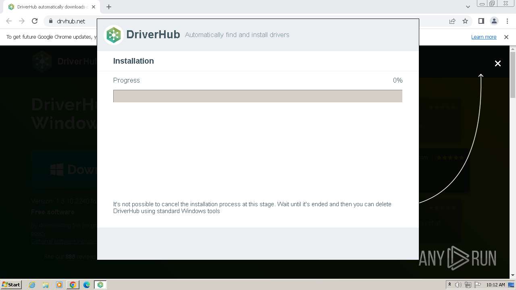This screenshot has width=516, height=290.
Task: Switch to Chrome in the taskbar
Action: pyautogui.click(x=73, y=285)
